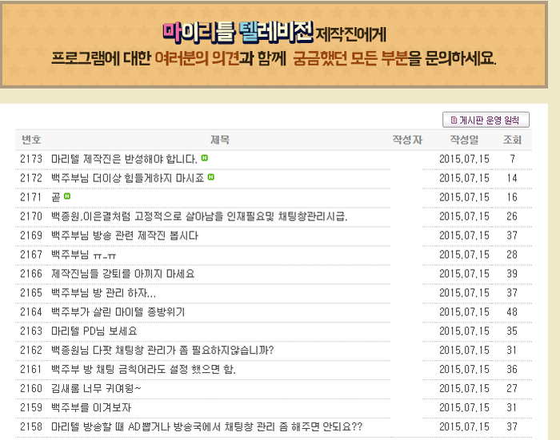Open post 마리텔 제작진은 반성해야 합니다

pos(124,159)
